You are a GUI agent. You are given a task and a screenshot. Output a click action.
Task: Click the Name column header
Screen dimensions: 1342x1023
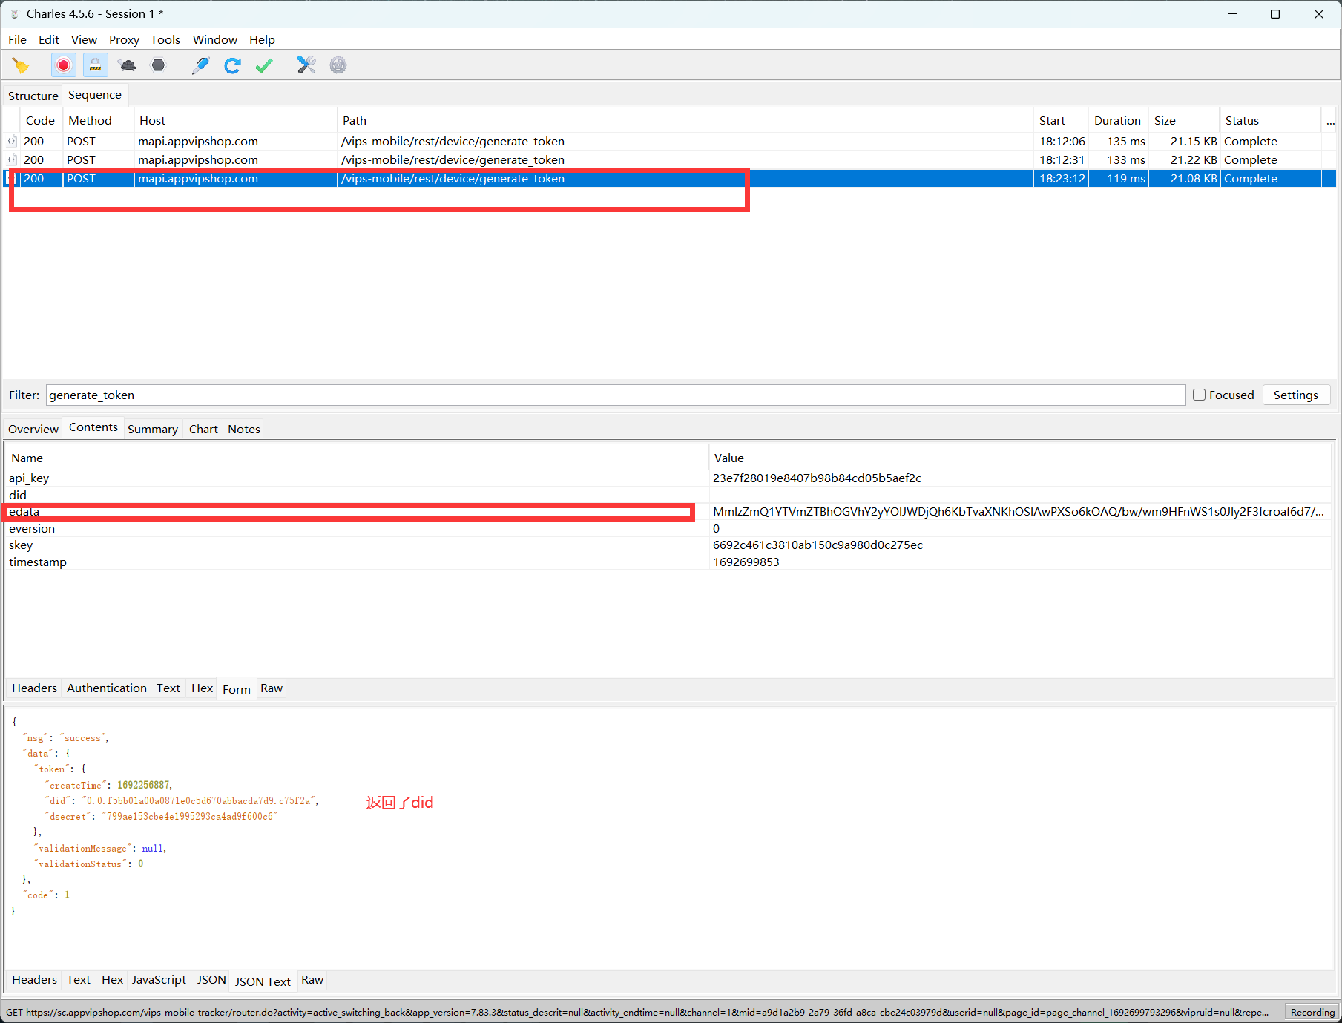coord(358,458)
